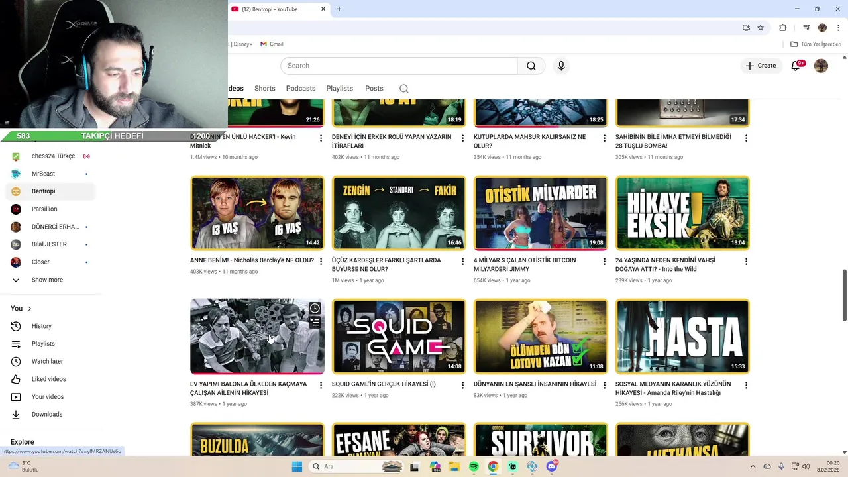Viewport: 848px width, 477px height.
Task: Click the Windows taskbar Ara search box
Action: [x=356, y=466]
